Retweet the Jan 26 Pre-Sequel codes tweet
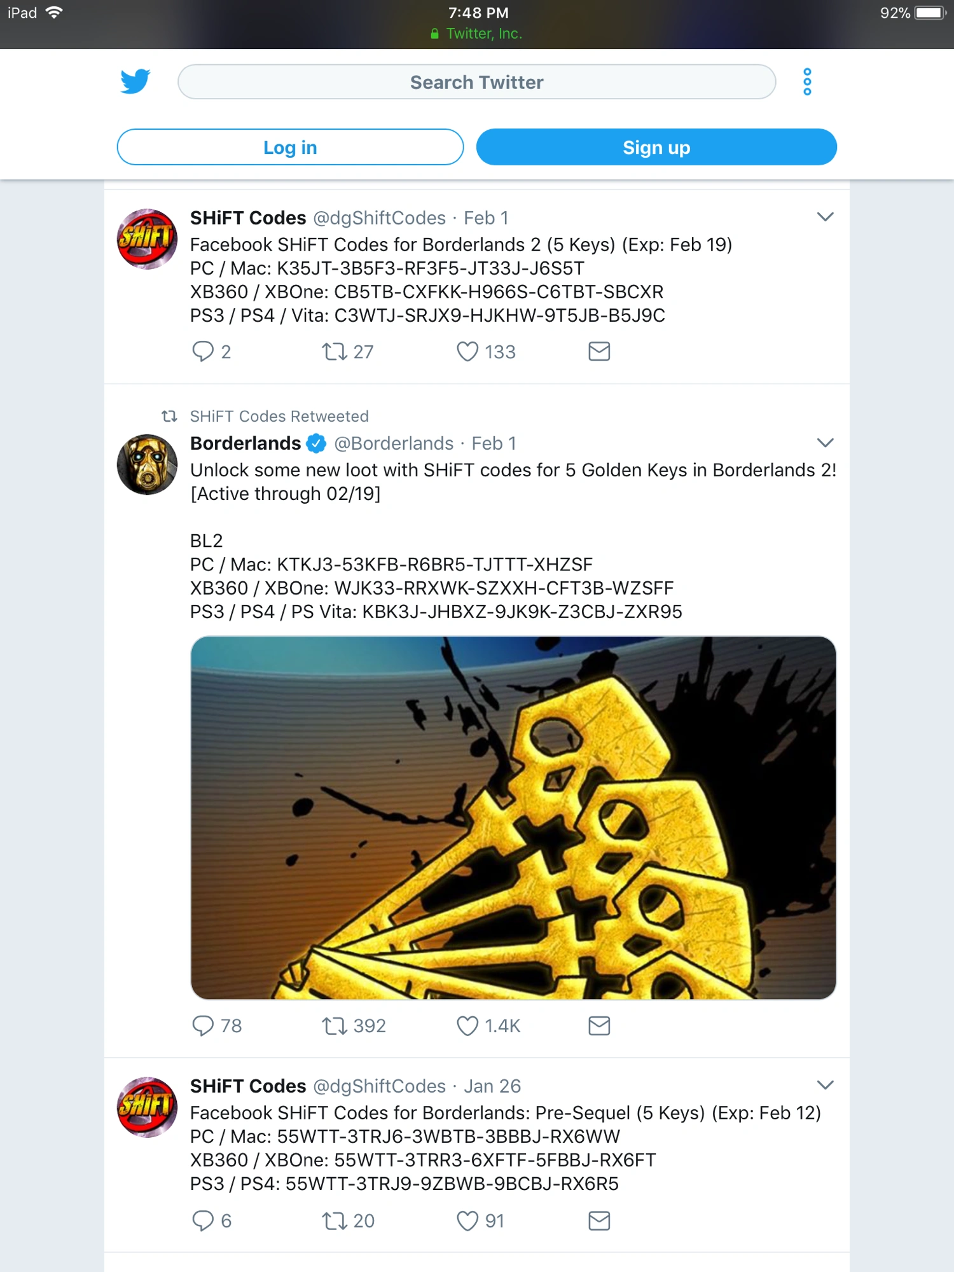This screenshot has height=1272, width=954. click(334, 1221)
